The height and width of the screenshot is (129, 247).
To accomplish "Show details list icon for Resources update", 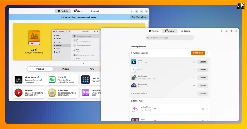I will click(x=194, y=86).
